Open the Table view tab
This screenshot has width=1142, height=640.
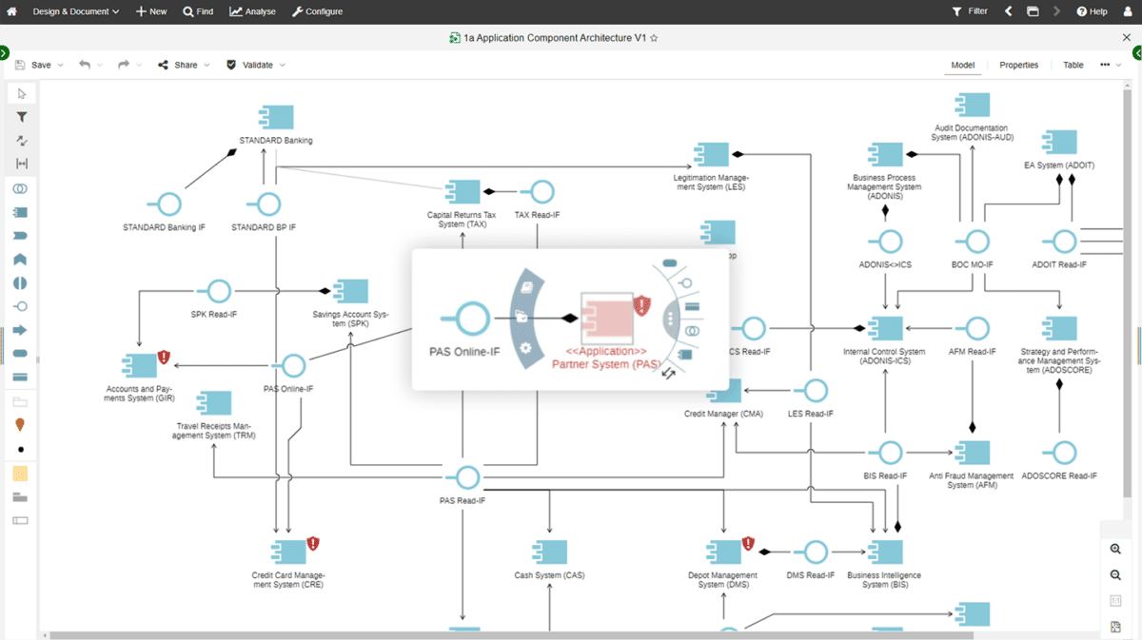pyautogui.click(x=1073, y=65)
